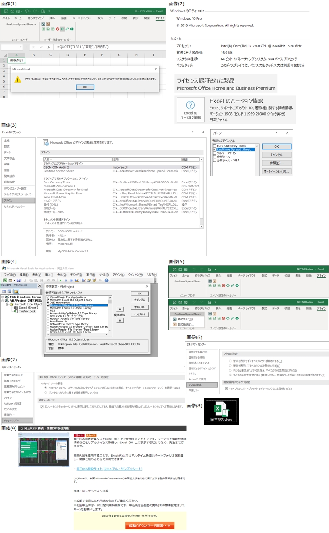Select the すべてのマクロを有効にする radio option

pyautogui.click(x=230, y=375)
